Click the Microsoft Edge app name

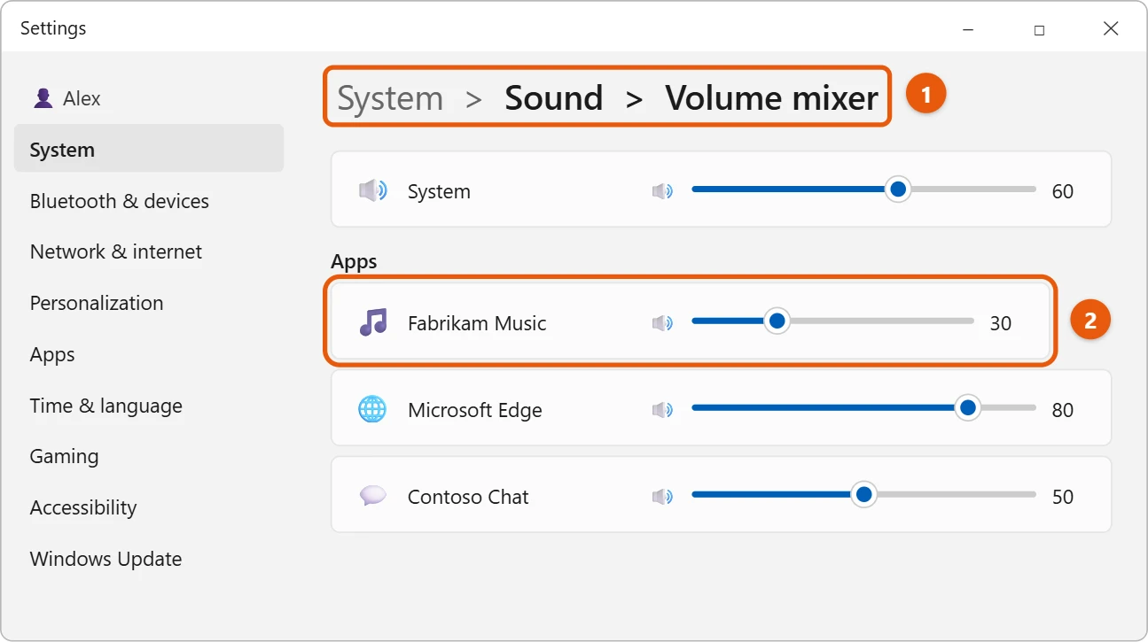click(x=475, y=410)
